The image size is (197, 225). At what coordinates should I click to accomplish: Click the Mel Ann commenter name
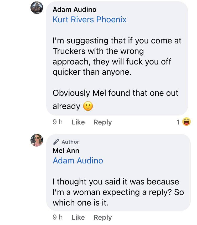click(x=66, y=151)
